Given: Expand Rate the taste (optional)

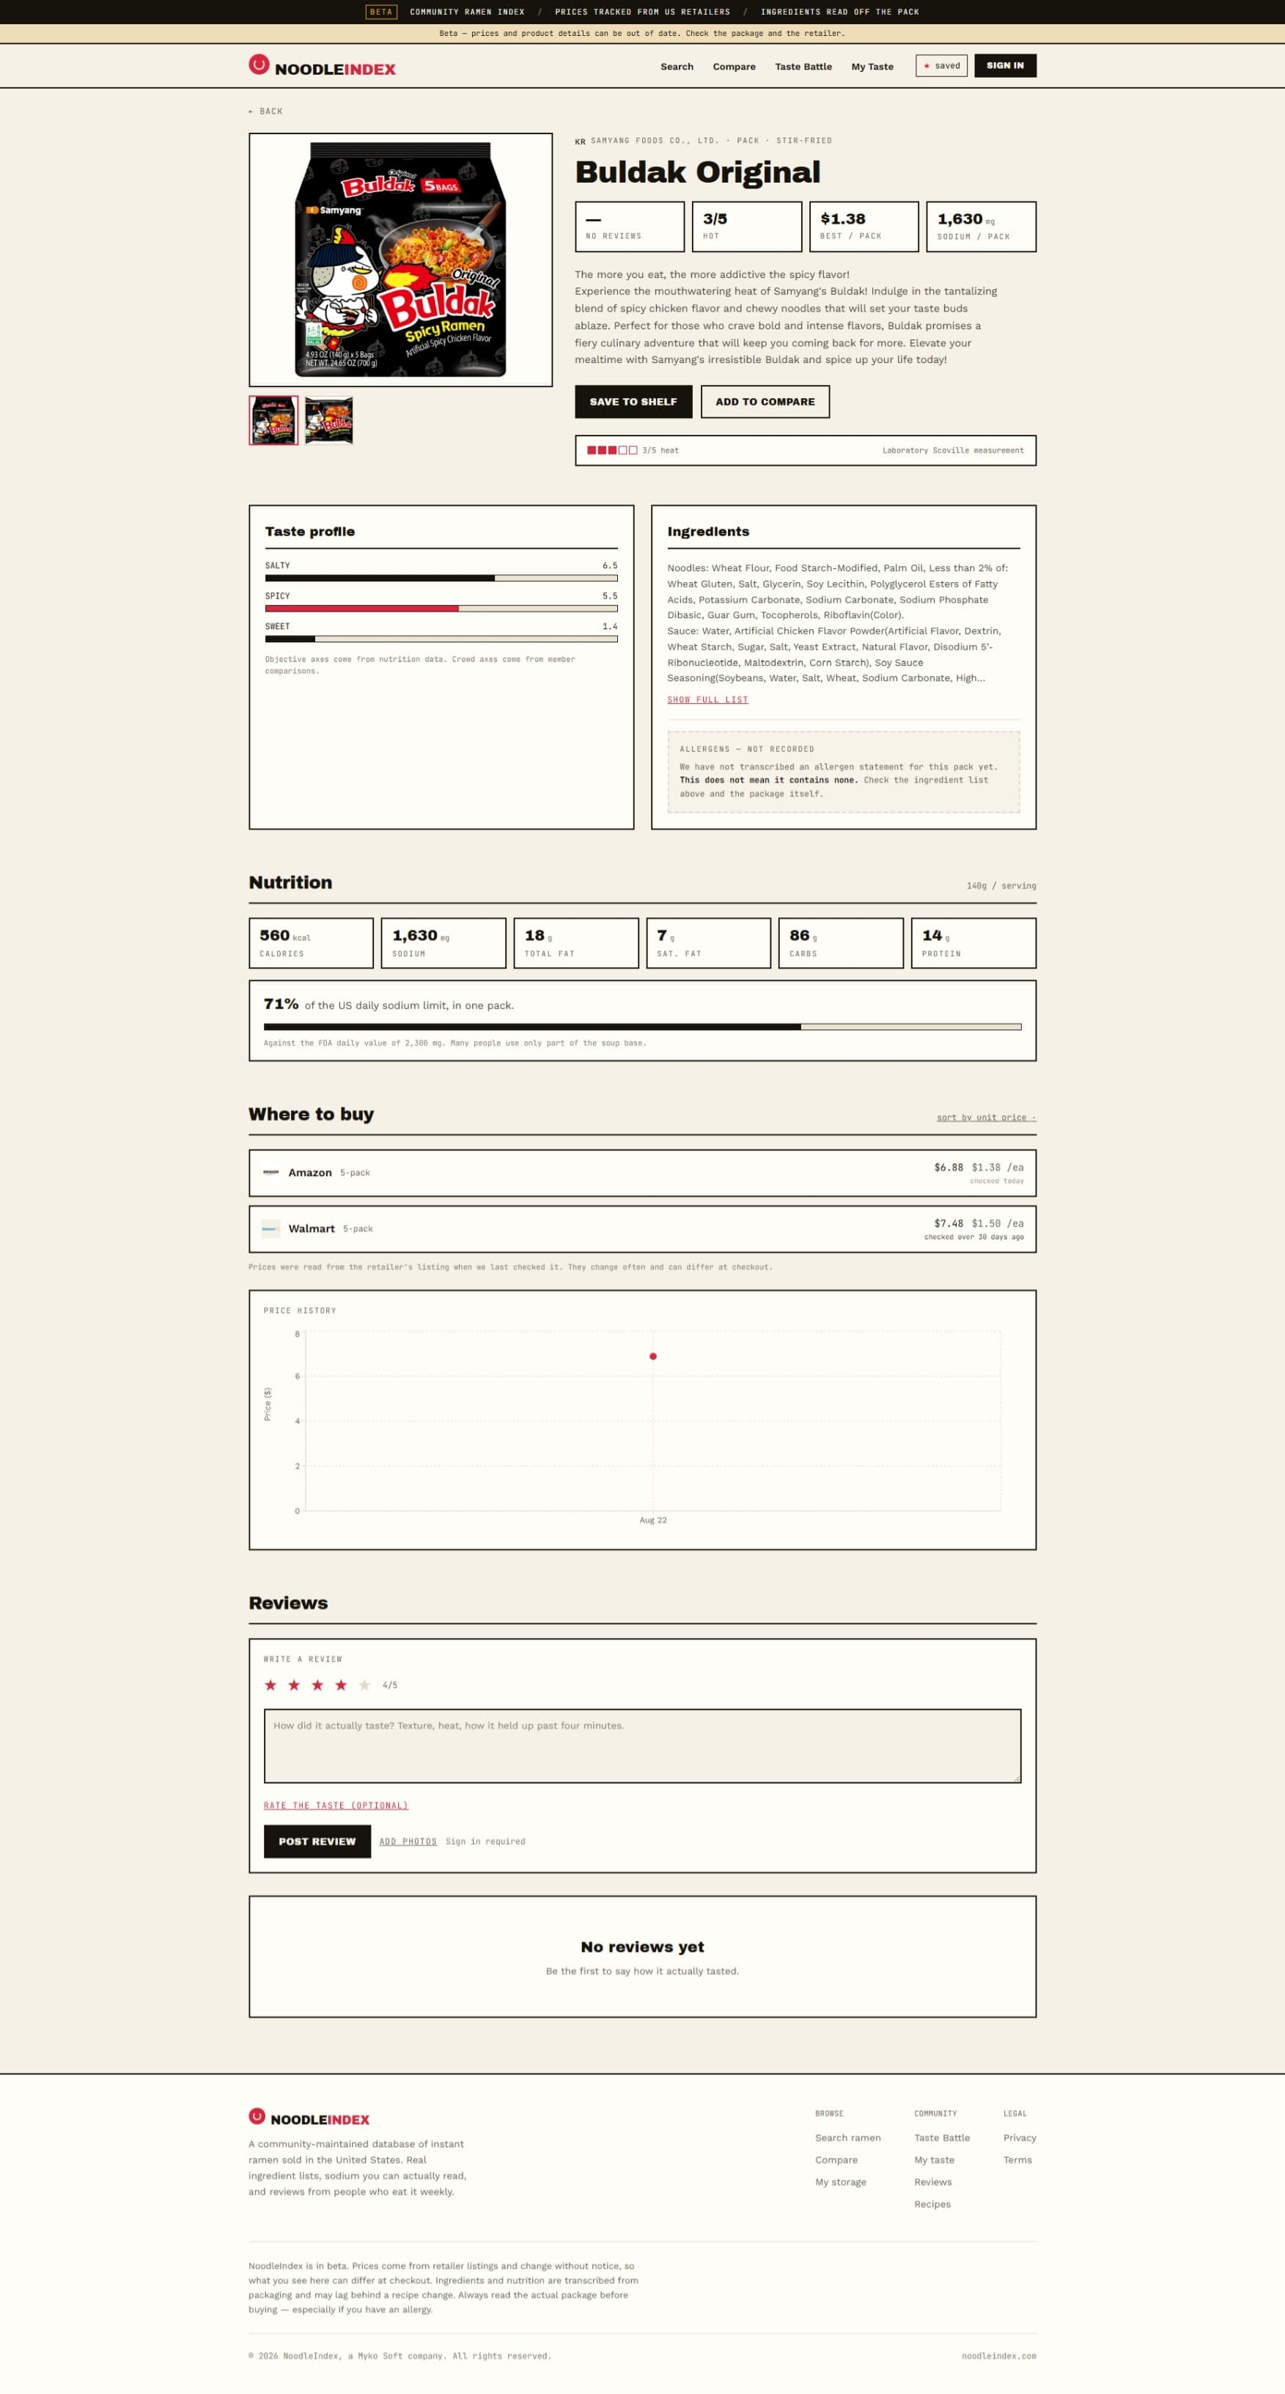Looking at the screenshot, I should click(336, 1804).
